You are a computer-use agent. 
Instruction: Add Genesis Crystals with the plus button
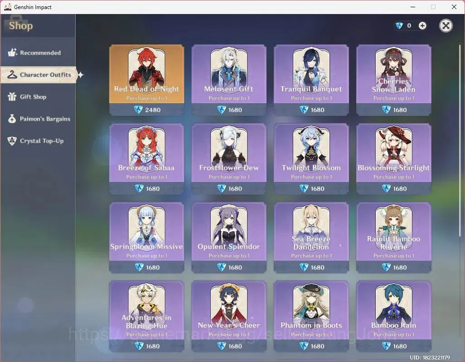(422, 26)
